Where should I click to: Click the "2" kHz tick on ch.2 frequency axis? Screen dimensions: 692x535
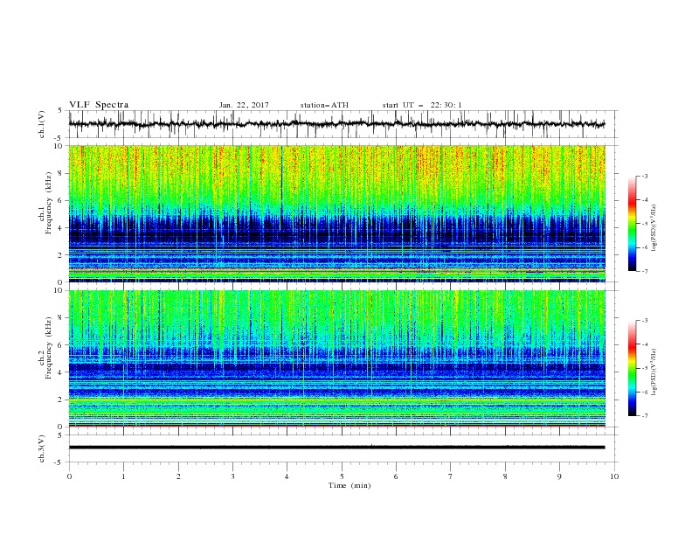click(61, 400)
